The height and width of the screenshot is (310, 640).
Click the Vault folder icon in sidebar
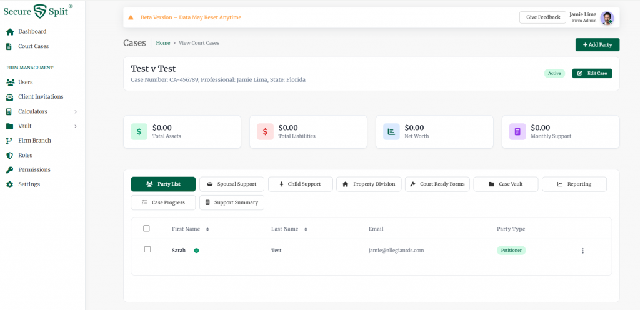pyautogui.click(x=10, y=126)
